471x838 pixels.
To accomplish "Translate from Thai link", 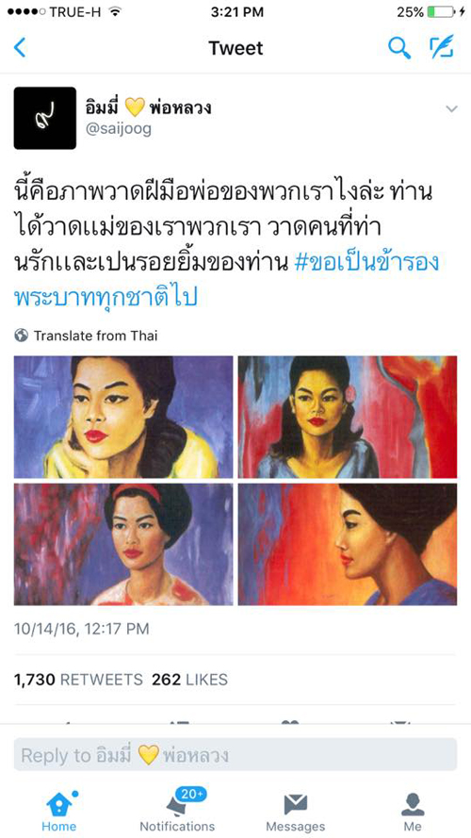I will (x=95, y=336).
